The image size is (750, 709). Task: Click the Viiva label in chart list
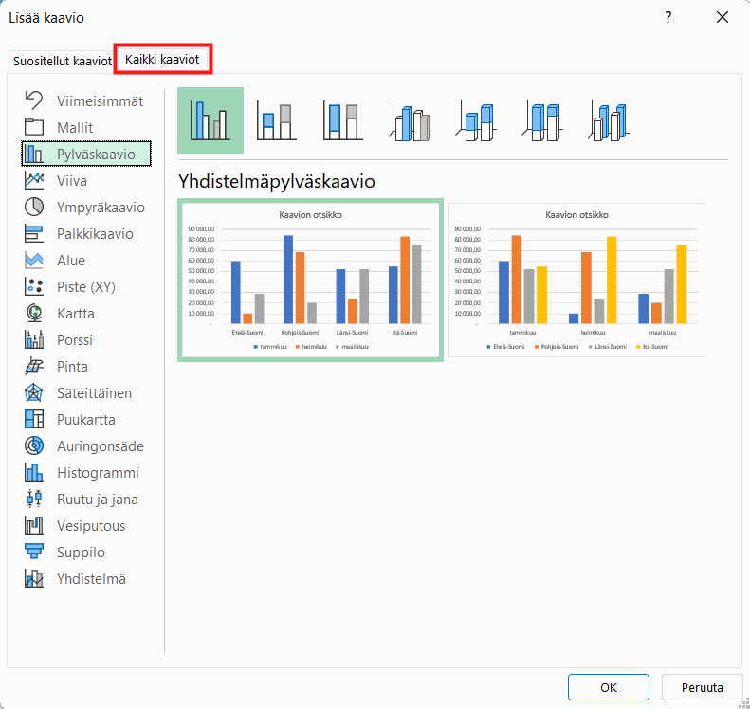(x=72, y=181)
